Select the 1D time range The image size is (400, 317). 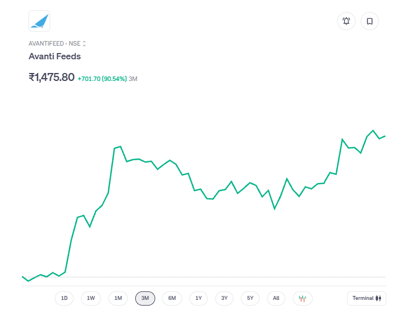point(64,298)
